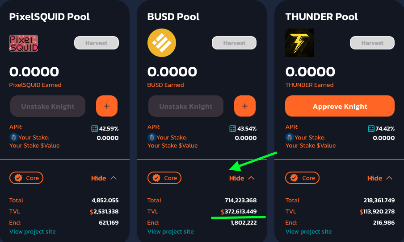Click the BUSD coin logo
This screenshot has width=404, height=242.
coord(162,43)
